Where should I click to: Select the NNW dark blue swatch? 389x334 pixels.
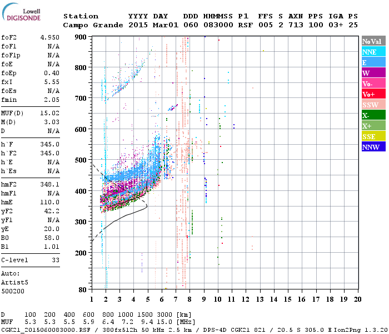tap(373, 147)
